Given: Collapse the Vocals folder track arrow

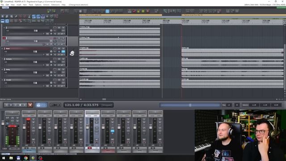Looking at the screenshot, I should 2,80.
